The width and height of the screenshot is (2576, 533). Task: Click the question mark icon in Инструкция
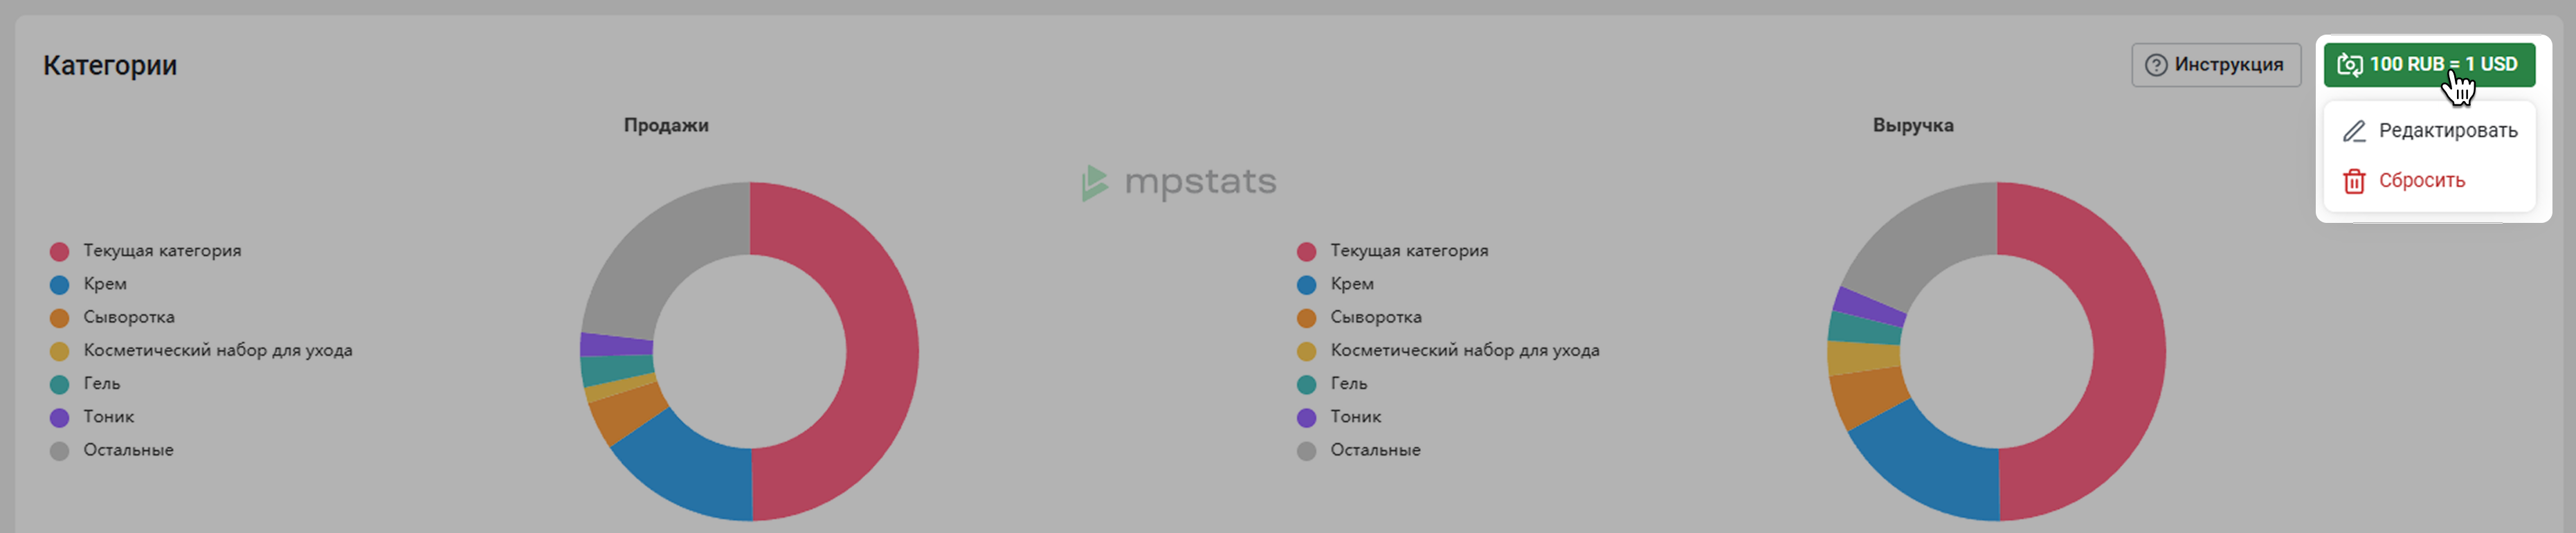pos(2156,65)
